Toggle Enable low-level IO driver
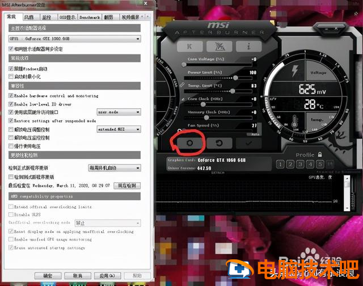Image resolution: width=363 pixels, height=286 pixels. pyautogui.click(x=11, y=104)
